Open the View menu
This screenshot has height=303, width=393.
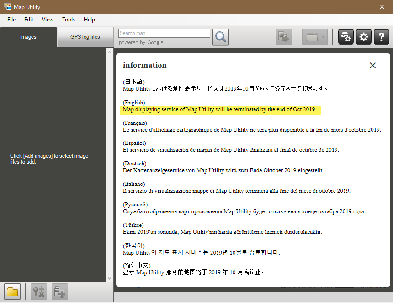point(48,20)
